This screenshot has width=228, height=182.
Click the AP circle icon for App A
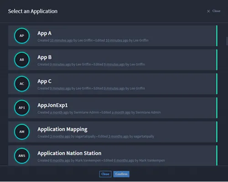point(22,36)
